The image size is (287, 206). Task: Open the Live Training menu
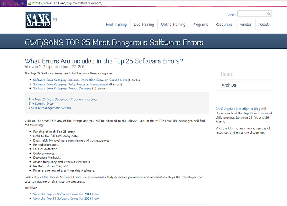[144, 25]
